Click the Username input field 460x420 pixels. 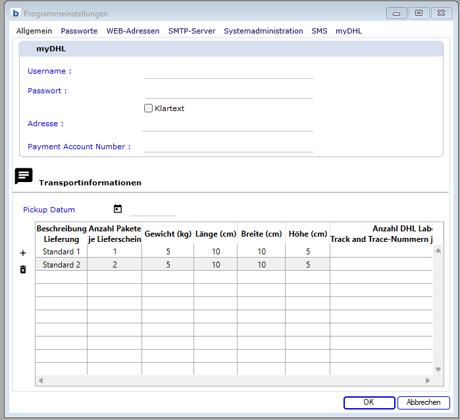tap(228, 72)
